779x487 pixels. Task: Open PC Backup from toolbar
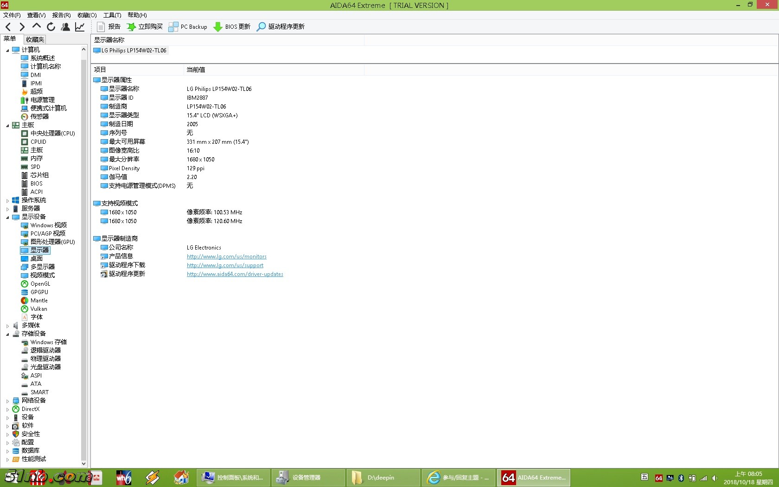click(188, 27)
